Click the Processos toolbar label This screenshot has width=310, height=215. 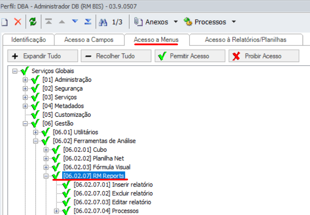click(x=210, y=22)
